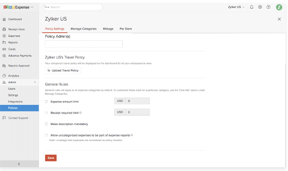Image resolution: width=288 pixels, height=171 pixels.
Task: Click the top Search field
Action: (x=73, y=7)
